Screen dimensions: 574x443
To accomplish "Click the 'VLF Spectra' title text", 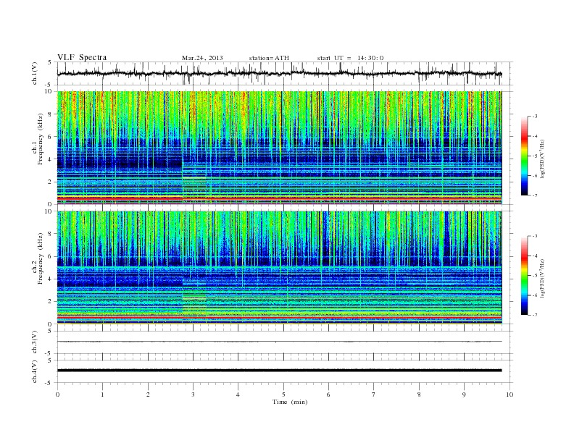I will [82, 57].
